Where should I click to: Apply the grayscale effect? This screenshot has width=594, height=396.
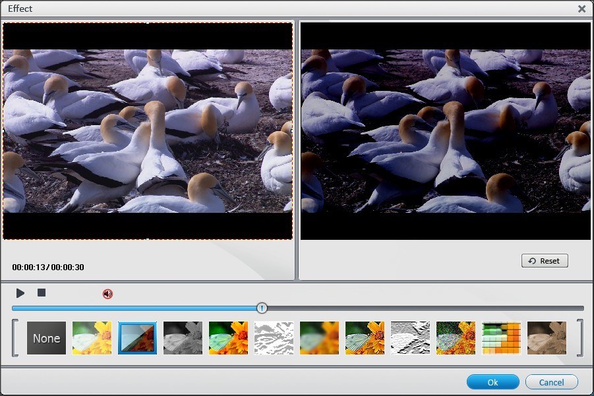tap(182, 338)
